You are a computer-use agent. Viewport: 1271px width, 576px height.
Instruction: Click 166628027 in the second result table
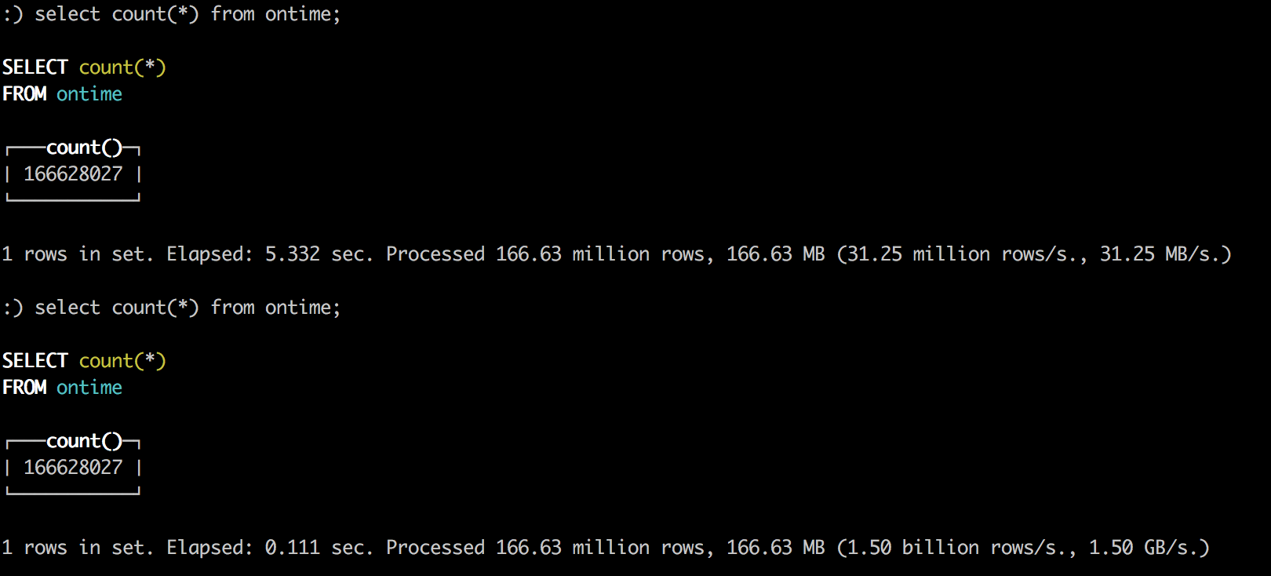73,468
